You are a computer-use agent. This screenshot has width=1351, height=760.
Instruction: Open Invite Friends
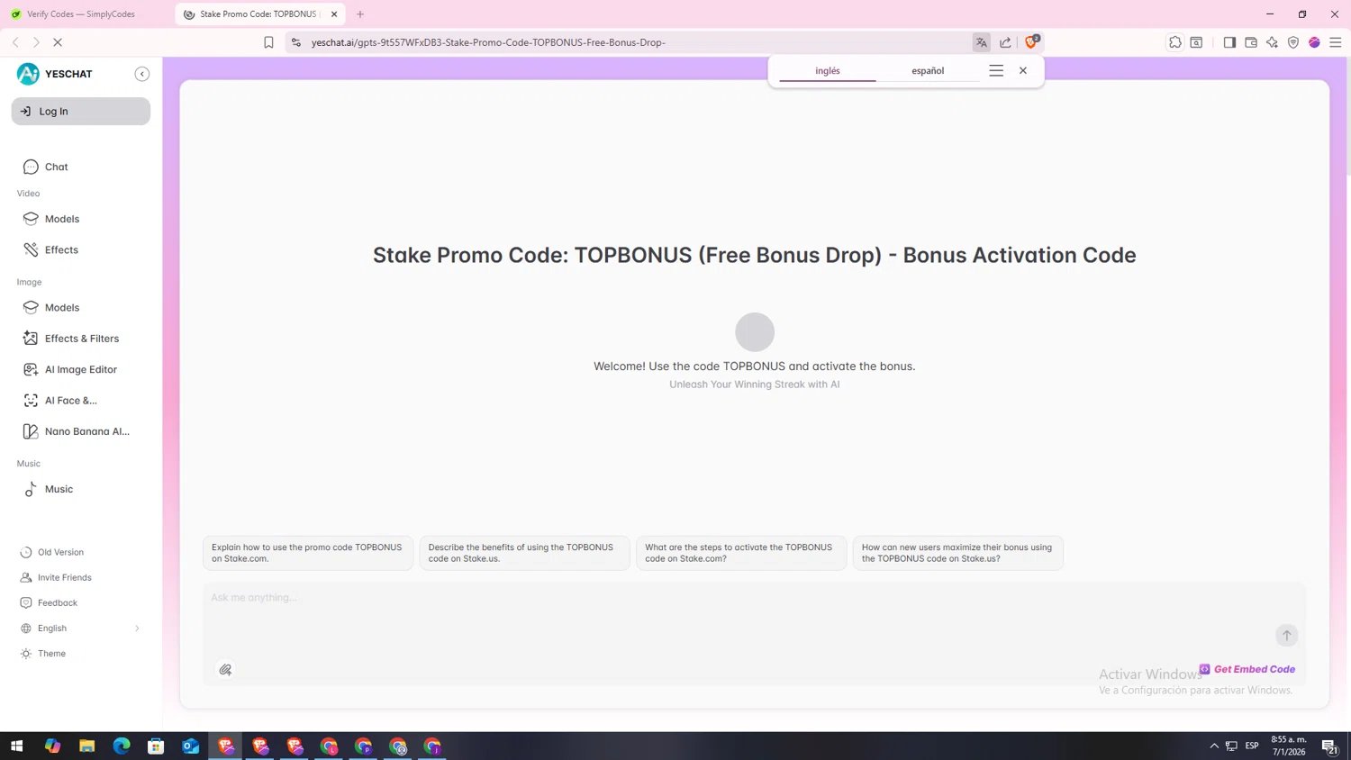[56, 577]
